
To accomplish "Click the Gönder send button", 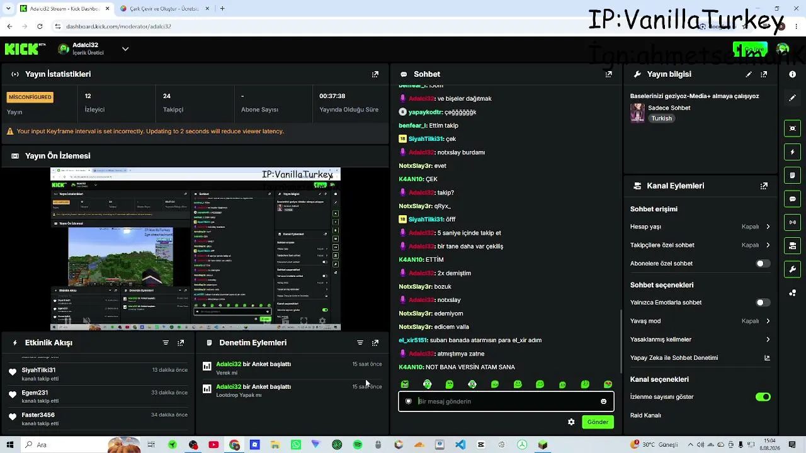I will click(598, 422).
